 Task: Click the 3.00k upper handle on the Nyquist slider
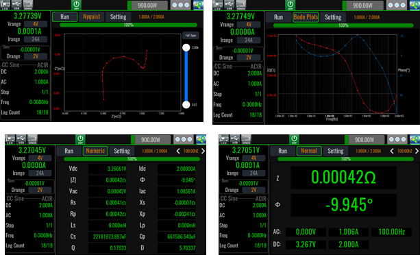click(186, 48)
